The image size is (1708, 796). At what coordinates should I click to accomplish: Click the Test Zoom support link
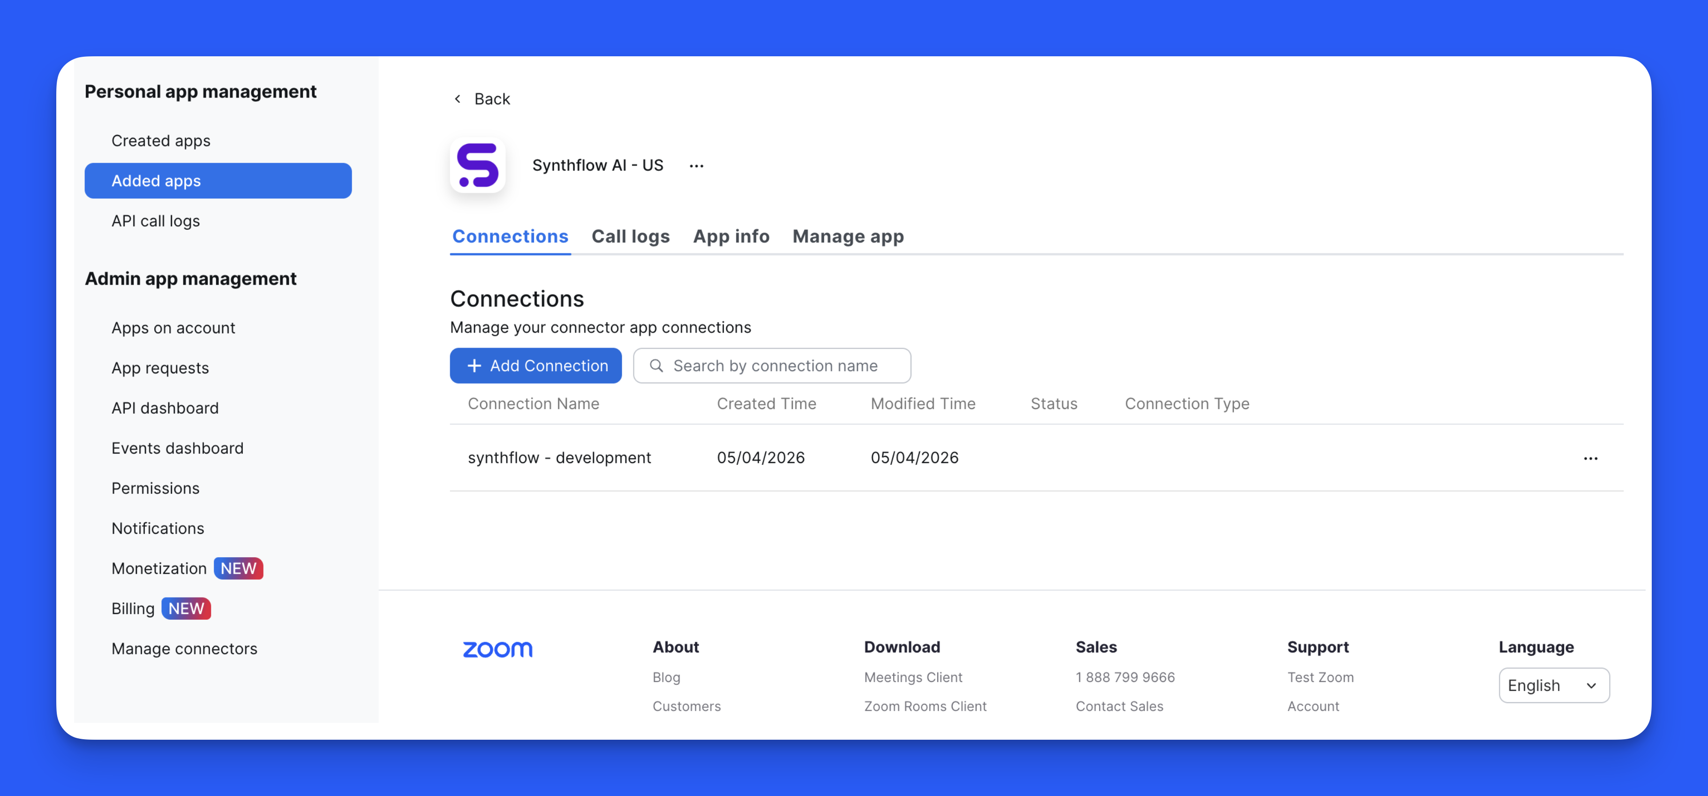tap(1320, 677)
